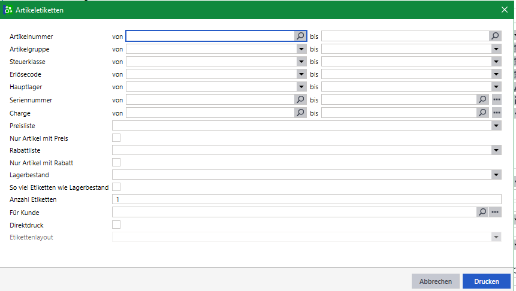Click ellipsis button beside Charge bis
Viewport: 516px width, 291px height.
click(x=496, y=112)
